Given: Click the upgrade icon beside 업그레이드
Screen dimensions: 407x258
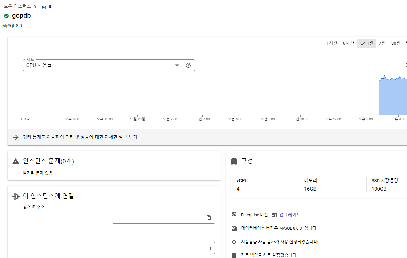Looking at the screenshot, I should coord(275,215).
